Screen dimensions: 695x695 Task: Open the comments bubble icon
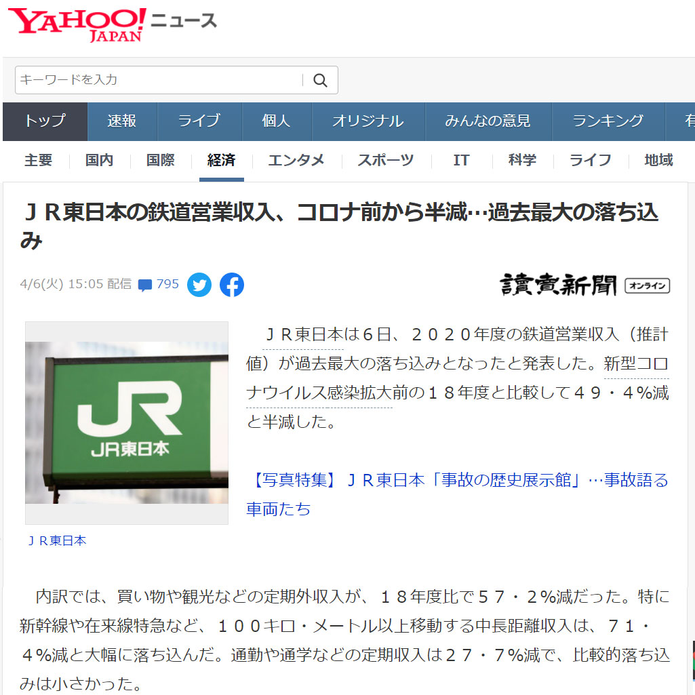point(145,285)
